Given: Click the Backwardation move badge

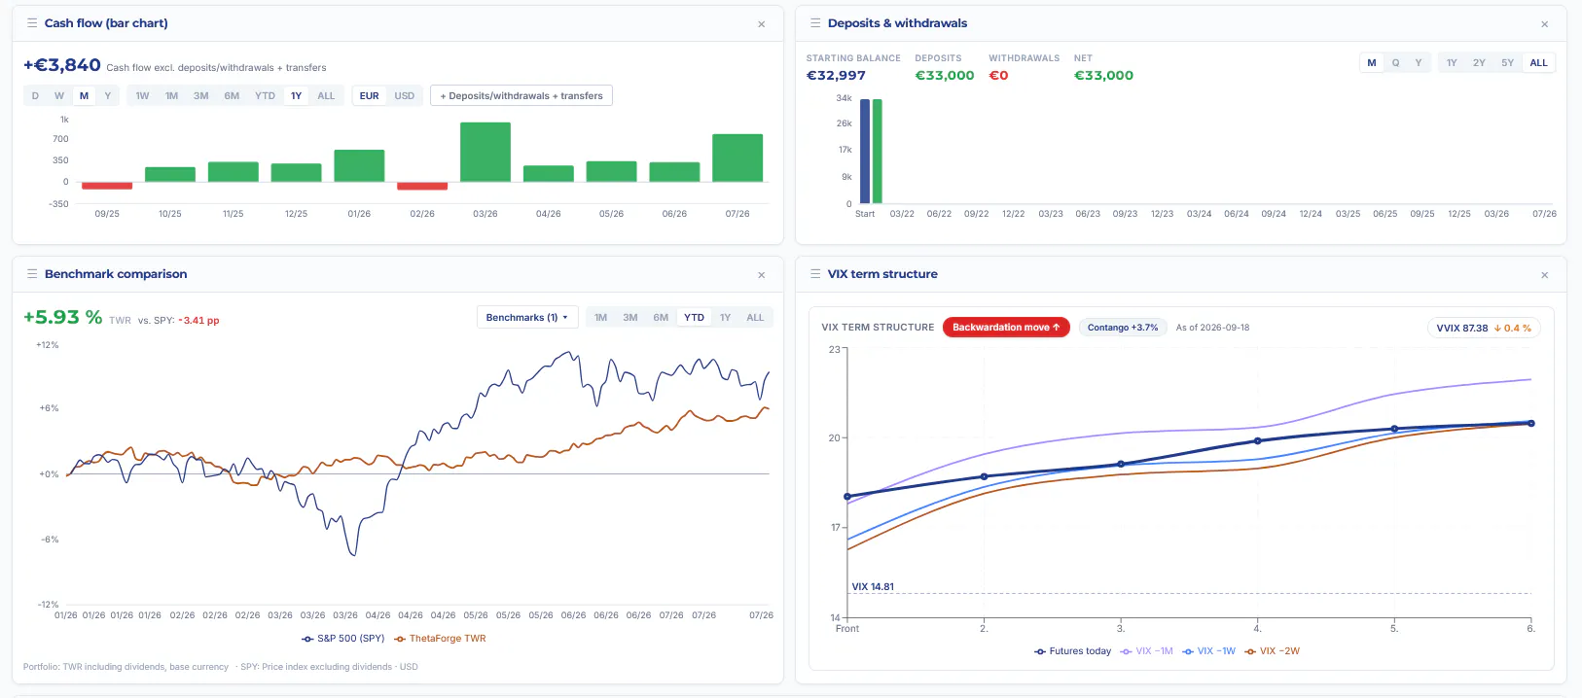Looking at the screenshot, I should [x=1006, y=328].
